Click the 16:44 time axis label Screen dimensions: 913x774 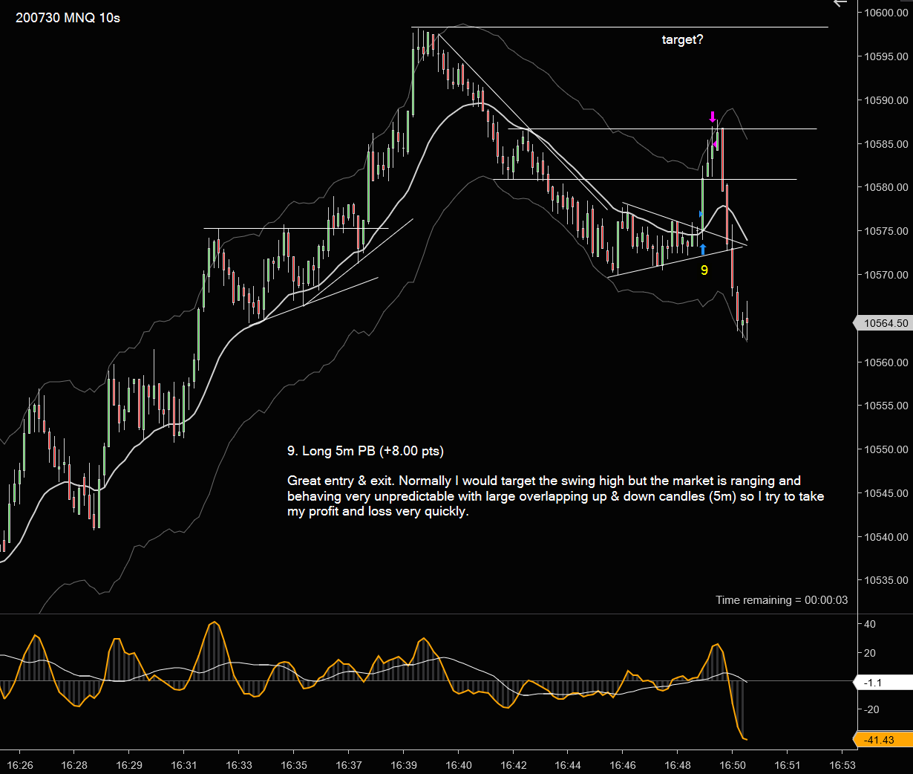pos(568,765)
